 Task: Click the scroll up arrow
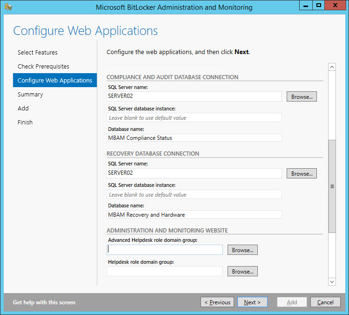[x=332, y=67]
